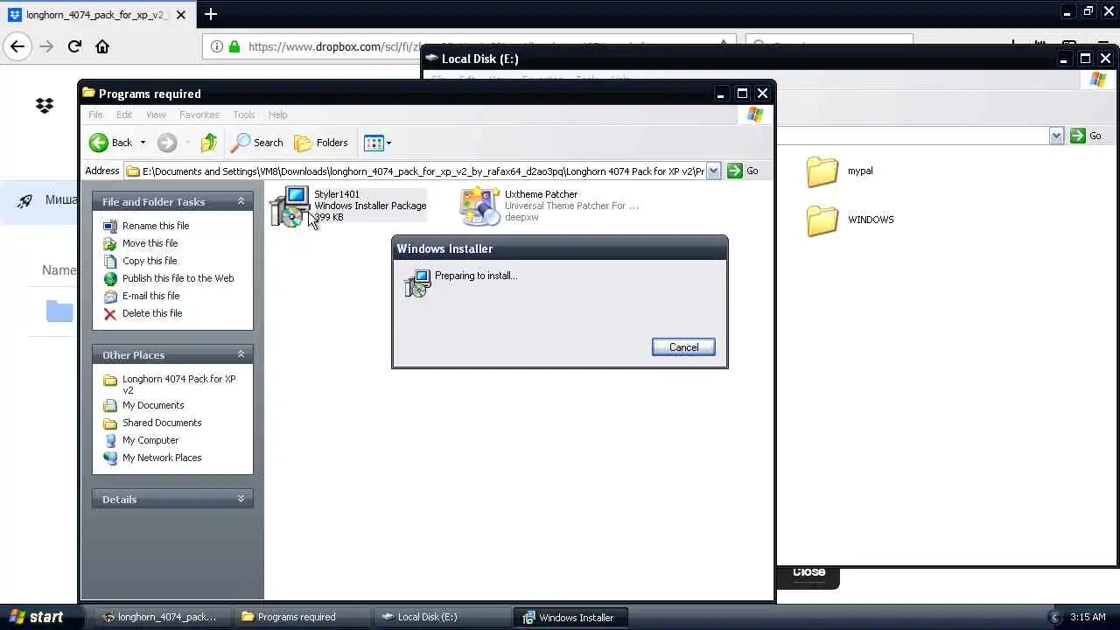Open My Documents in Other Places

tap(153, 405)
